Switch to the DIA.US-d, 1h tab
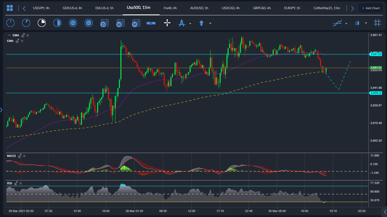Screen dimensions: 387x217 (x=104, y=8)
